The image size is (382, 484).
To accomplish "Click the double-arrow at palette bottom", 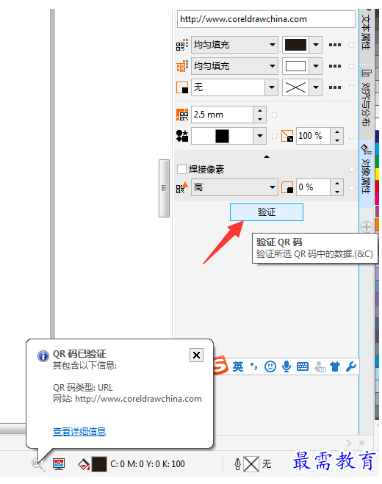I will tap(361, 443).
